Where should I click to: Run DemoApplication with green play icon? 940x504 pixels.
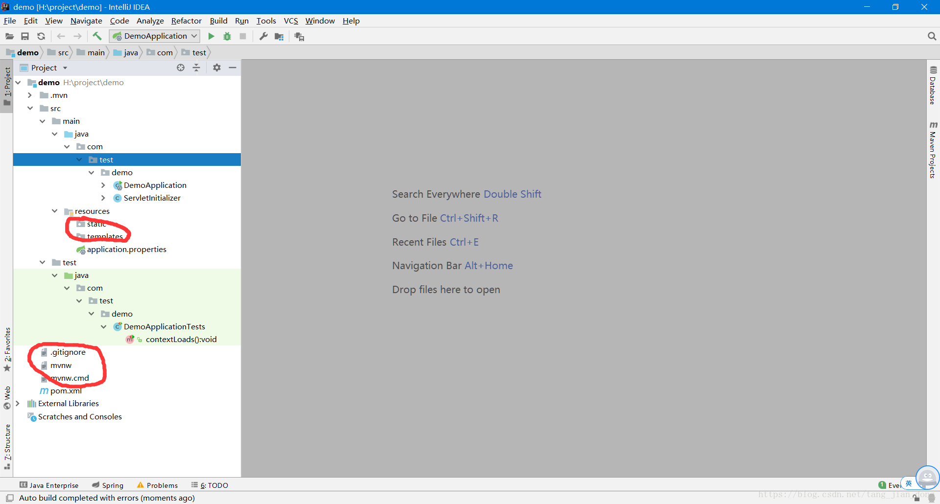(x=211, y=36)
